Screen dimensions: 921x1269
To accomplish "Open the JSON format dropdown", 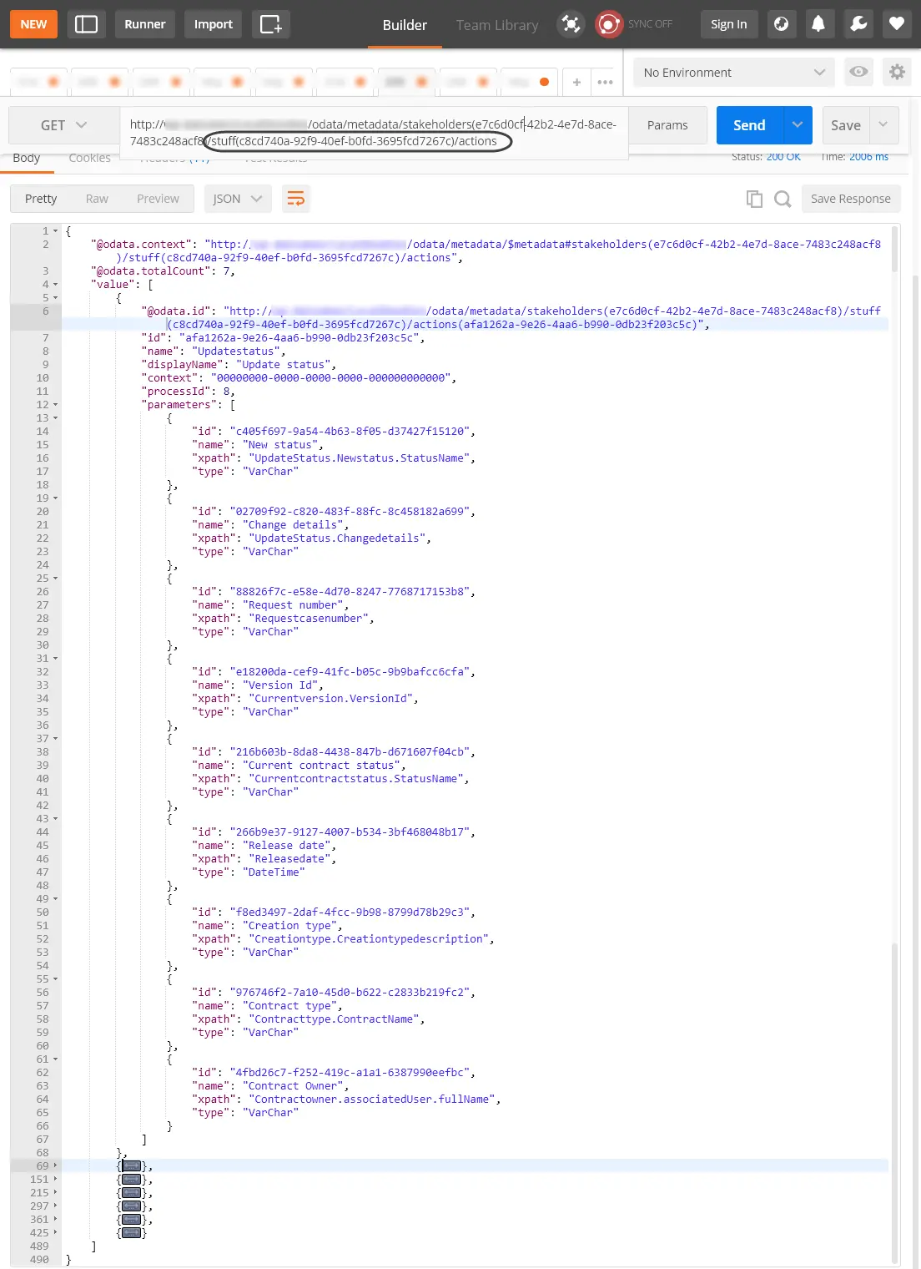I will point(237,199).
